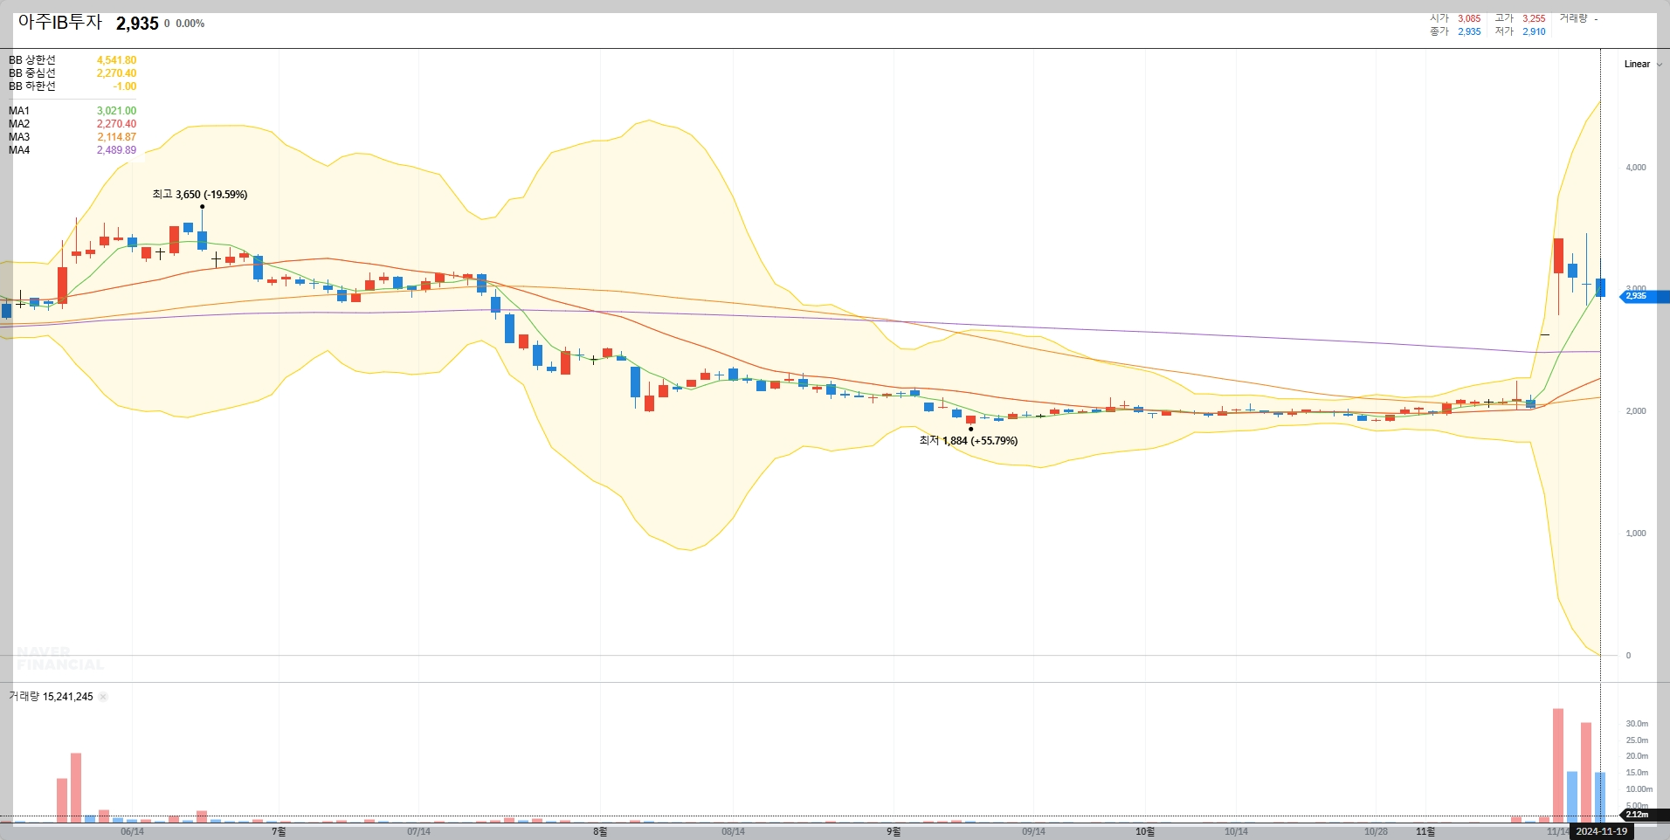The height and width of the screenshot is (840, 1670).
Task: Click the blue 2,935 current price tag
Action: click(1646, 296)
